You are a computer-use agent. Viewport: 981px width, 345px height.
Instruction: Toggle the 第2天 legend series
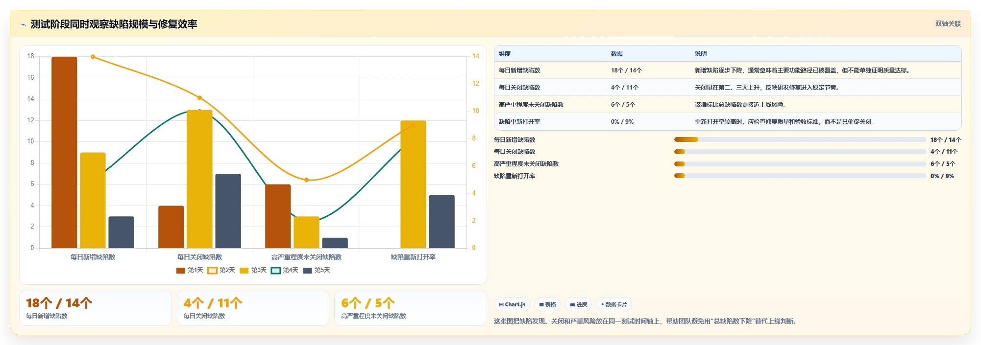221,270
